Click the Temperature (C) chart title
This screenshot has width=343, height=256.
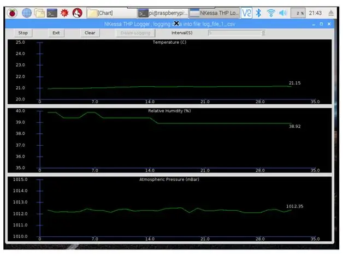(x=169, y=42)
